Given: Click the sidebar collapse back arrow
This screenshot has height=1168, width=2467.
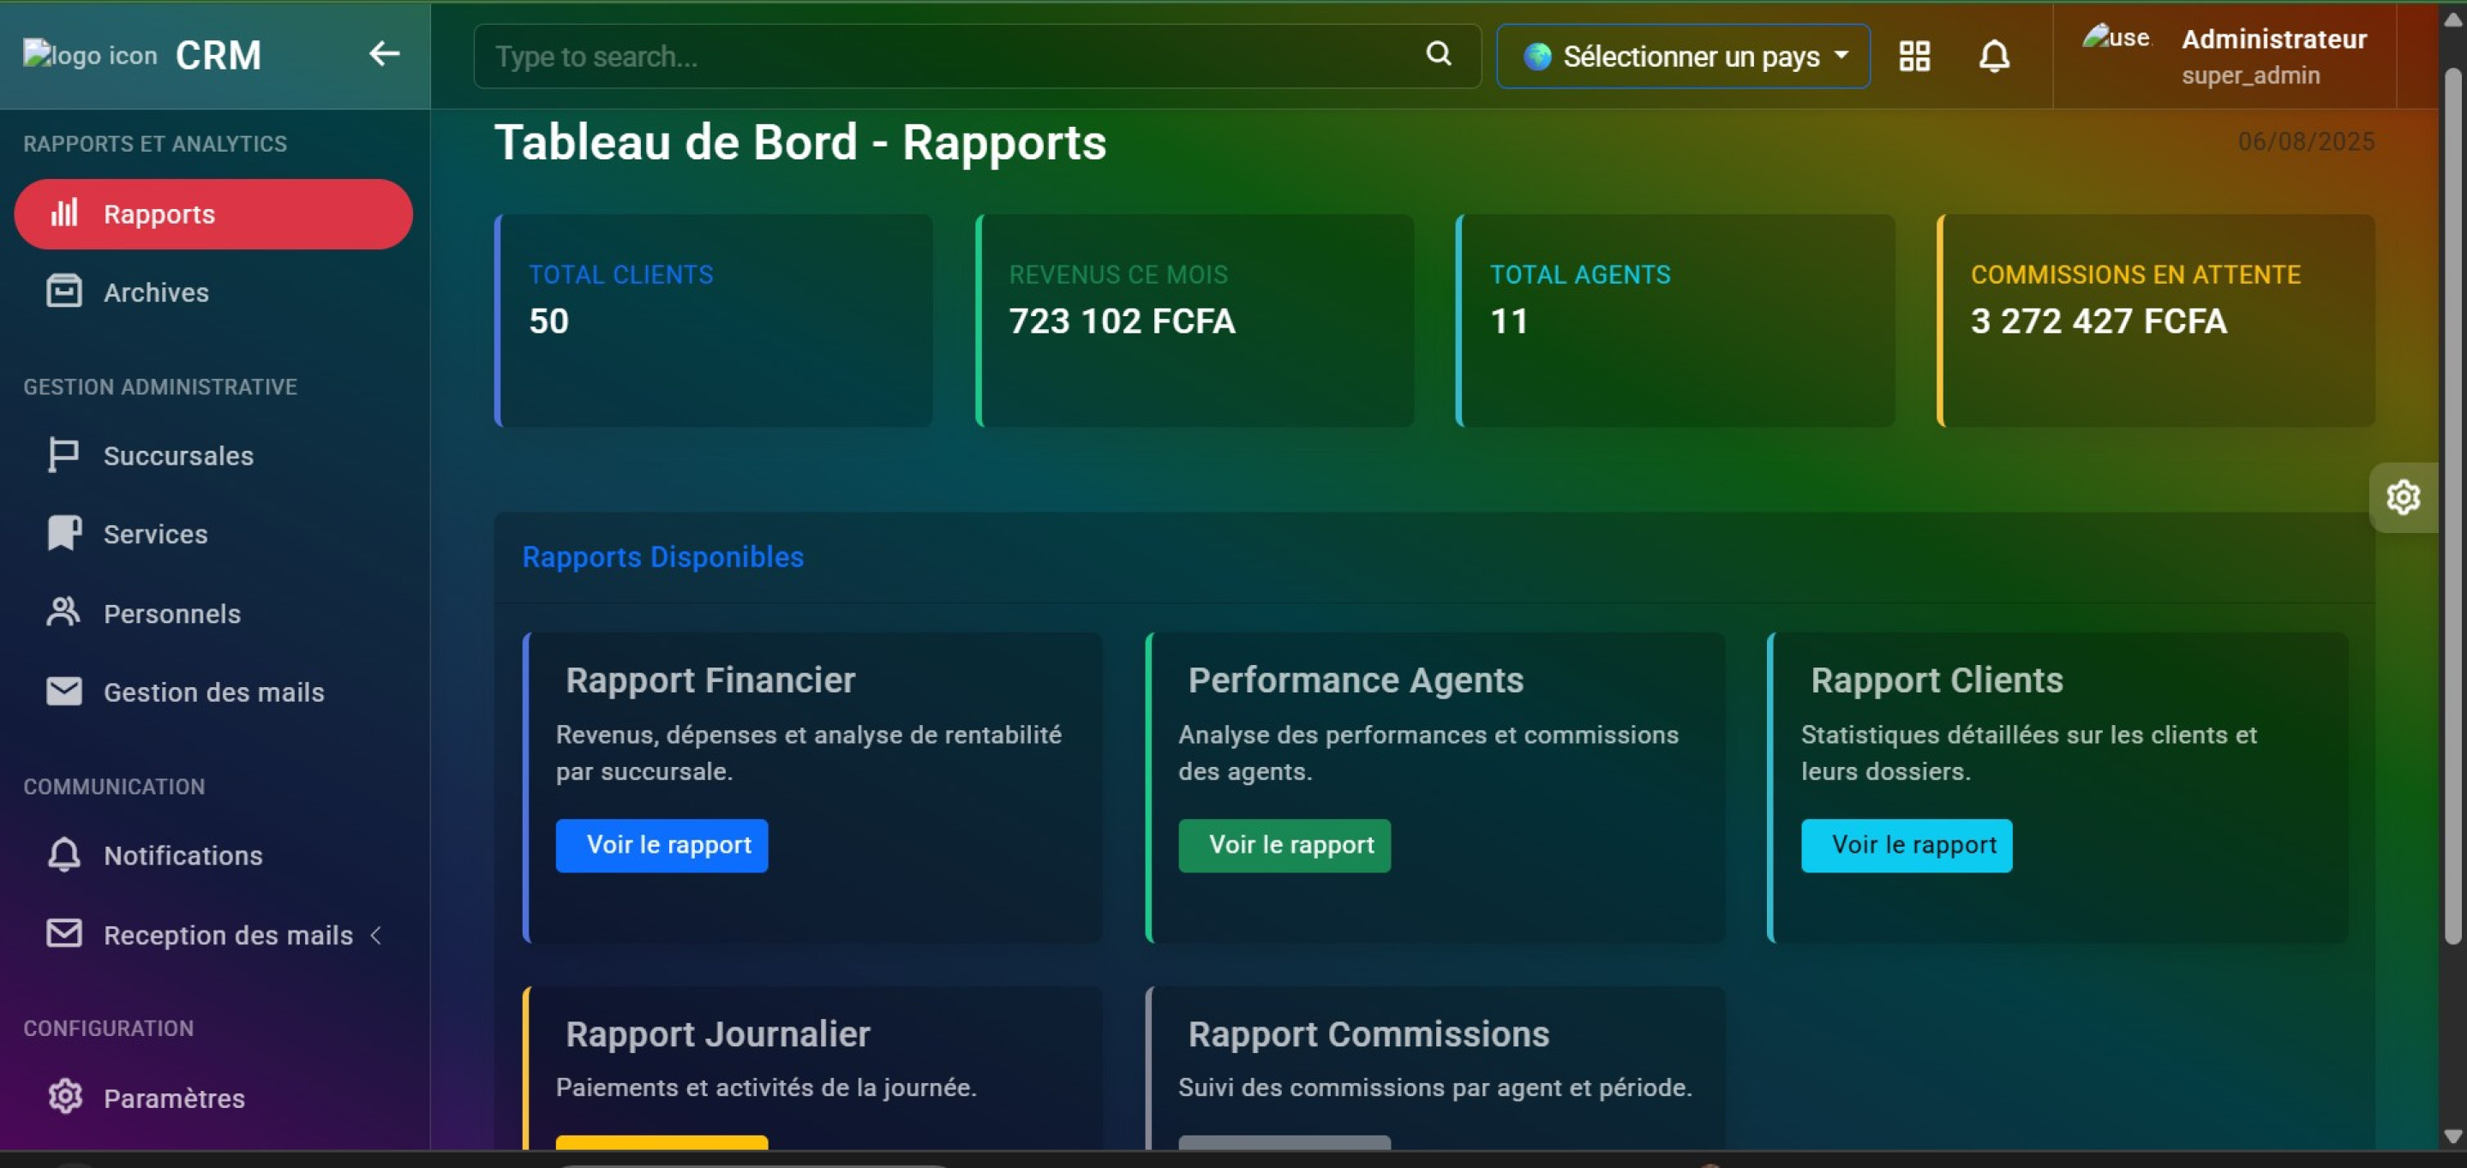Looking at the screenshot, I should click(x=384, y=54).
